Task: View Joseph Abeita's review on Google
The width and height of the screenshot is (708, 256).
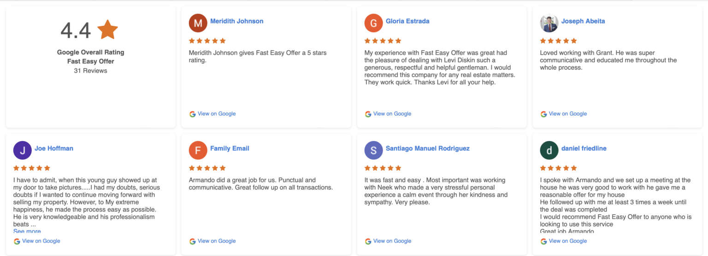Action: coord(567,114)
